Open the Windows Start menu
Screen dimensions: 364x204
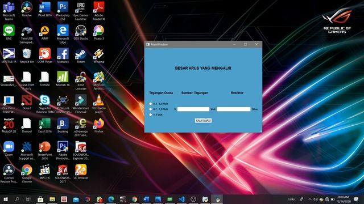point(6,199)
